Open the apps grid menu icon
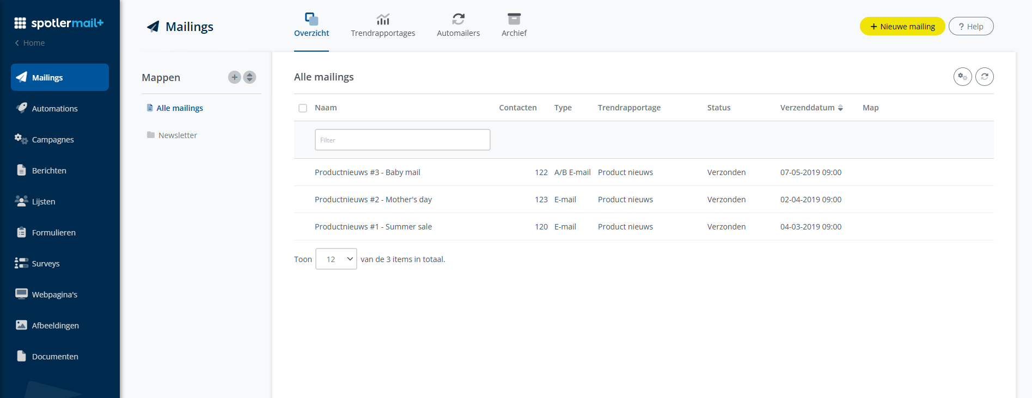 (x=20, y=23)
